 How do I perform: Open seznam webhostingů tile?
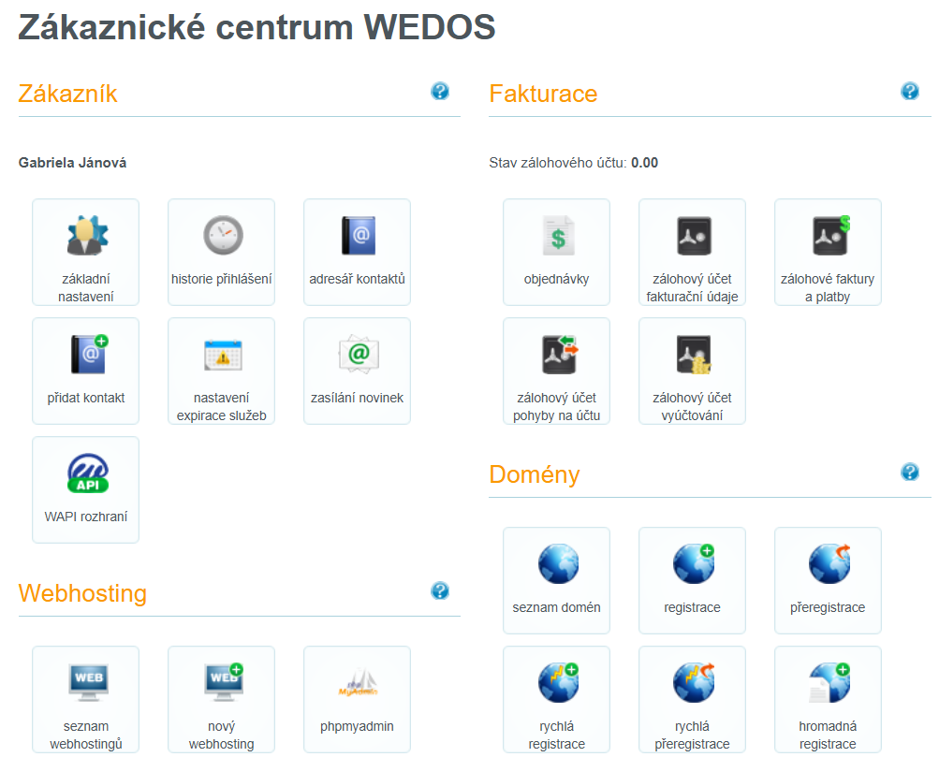click(x=85, y=699)
